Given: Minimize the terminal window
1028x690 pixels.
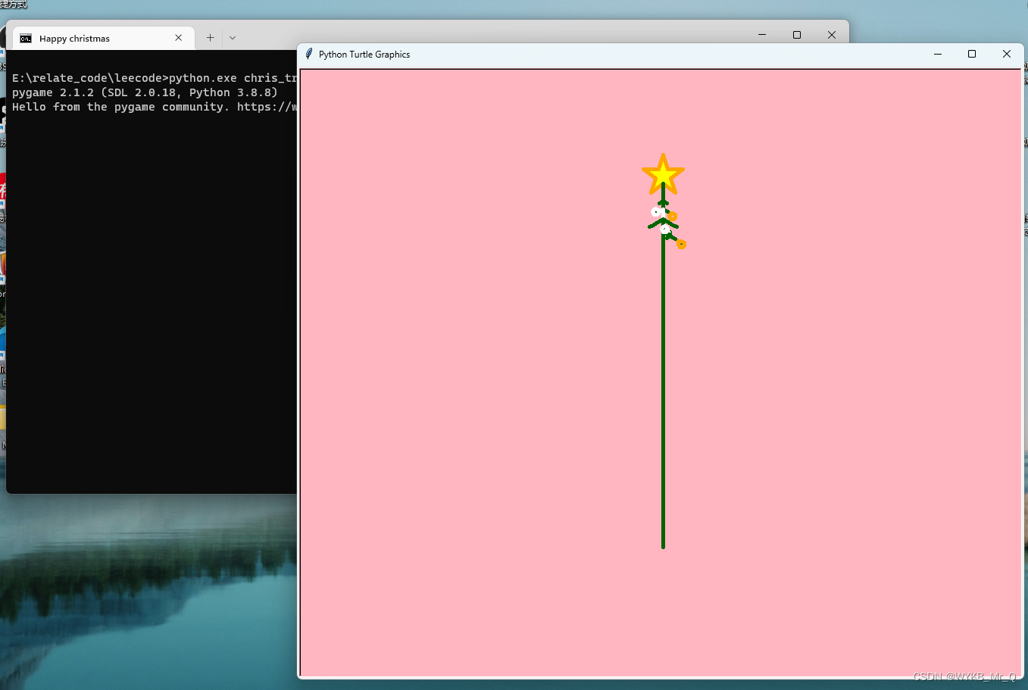Looking at the screenshot, I should [x=762, y=35].
